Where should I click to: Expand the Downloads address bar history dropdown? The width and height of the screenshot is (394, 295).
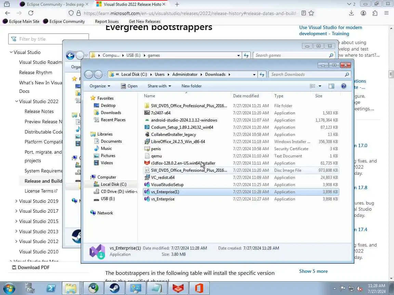254,74
